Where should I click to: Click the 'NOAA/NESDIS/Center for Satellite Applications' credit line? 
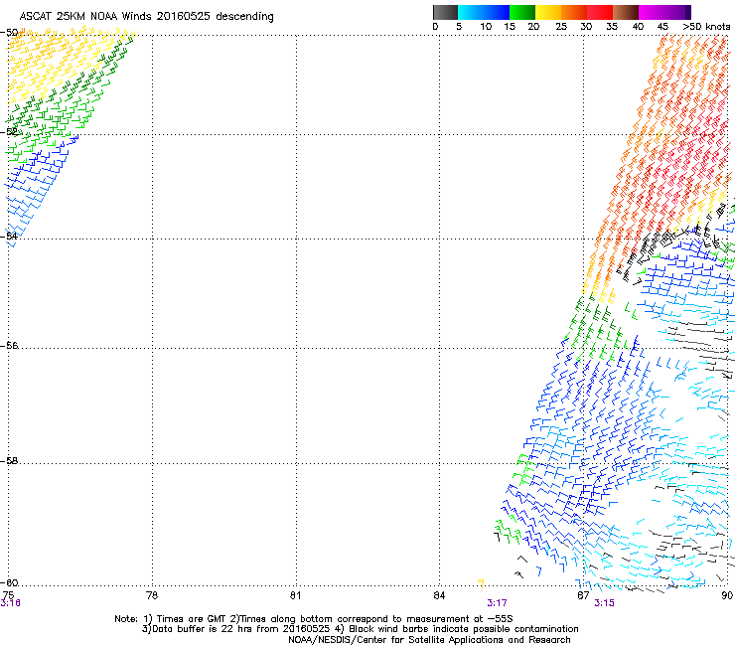(429, 640)
